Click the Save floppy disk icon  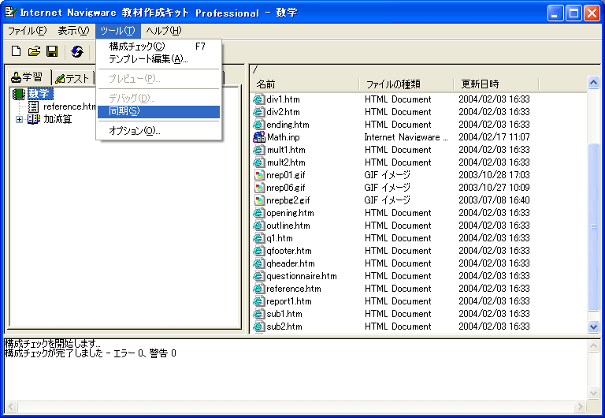pos(52,52)
